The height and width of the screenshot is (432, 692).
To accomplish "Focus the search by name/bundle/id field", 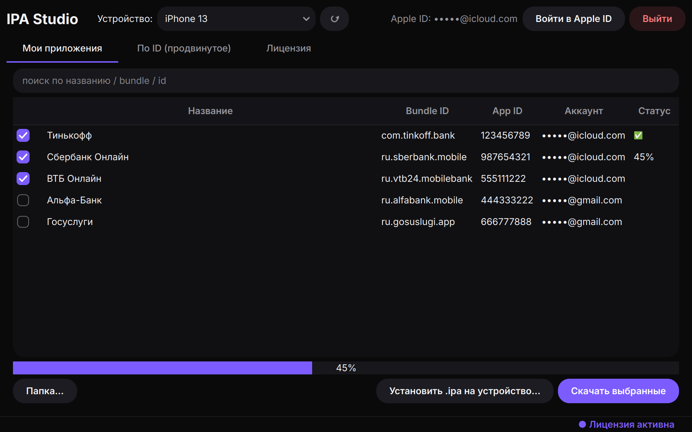I will (346, 81).
